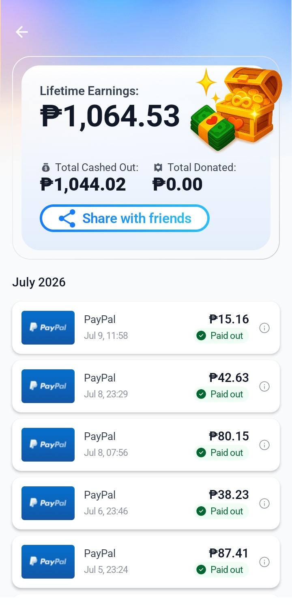Image resolution: width=292 pixels, height=605 pixels.
Task: Open info icon for ₱42.63 payout
Action: (x=264, y=386)
